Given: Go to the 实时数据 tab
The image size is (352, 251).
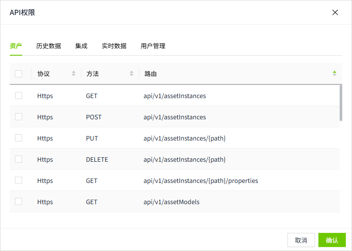Looking at the screenshot, I should pyautogui.click(x=114, y=46).
